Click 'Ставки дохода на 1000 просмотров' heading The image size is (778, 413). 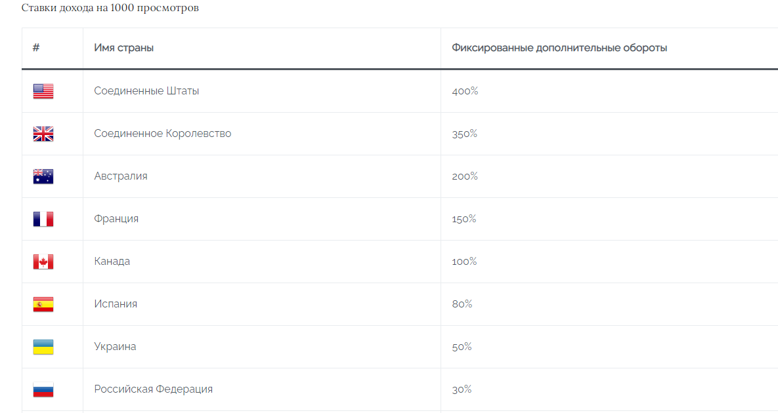pos(110,8)
